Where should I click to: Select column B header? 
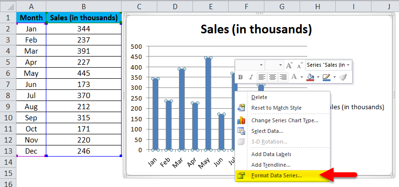click(84, 7)
